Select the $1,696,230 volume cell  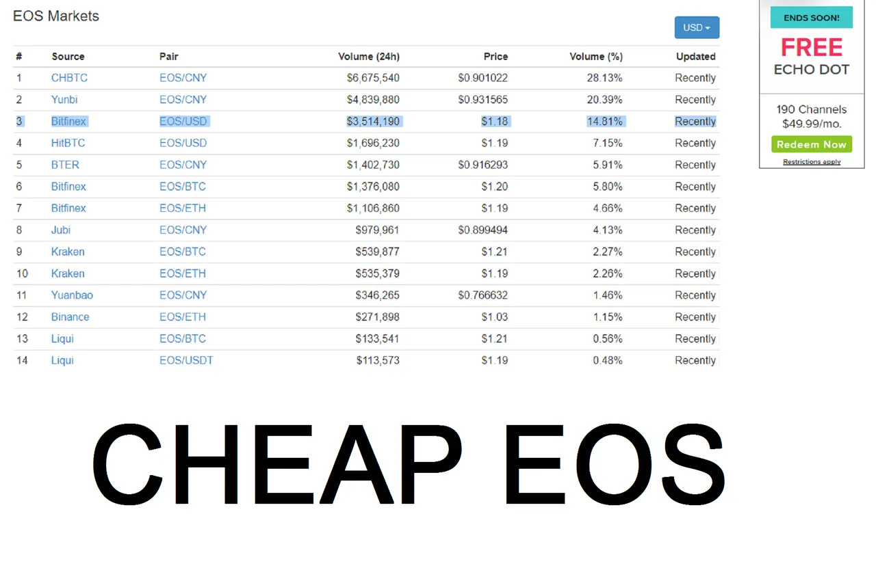click(x=373, y=144)
